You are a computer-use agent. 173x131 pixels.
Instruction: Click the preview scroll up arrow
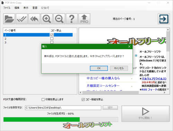click(168, 30)
